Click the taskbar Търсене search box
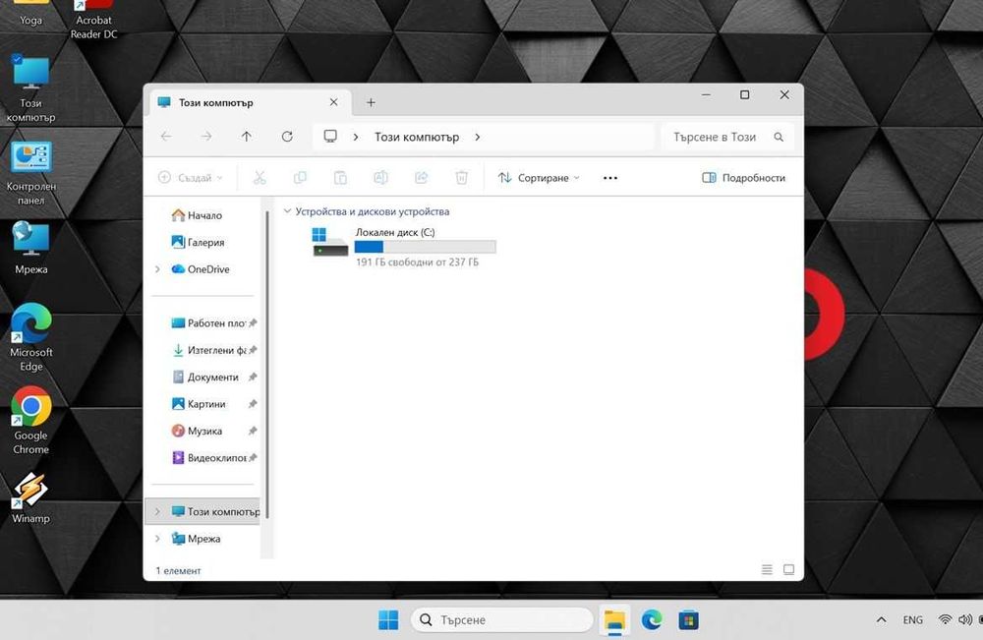 (x=501, y=620)
